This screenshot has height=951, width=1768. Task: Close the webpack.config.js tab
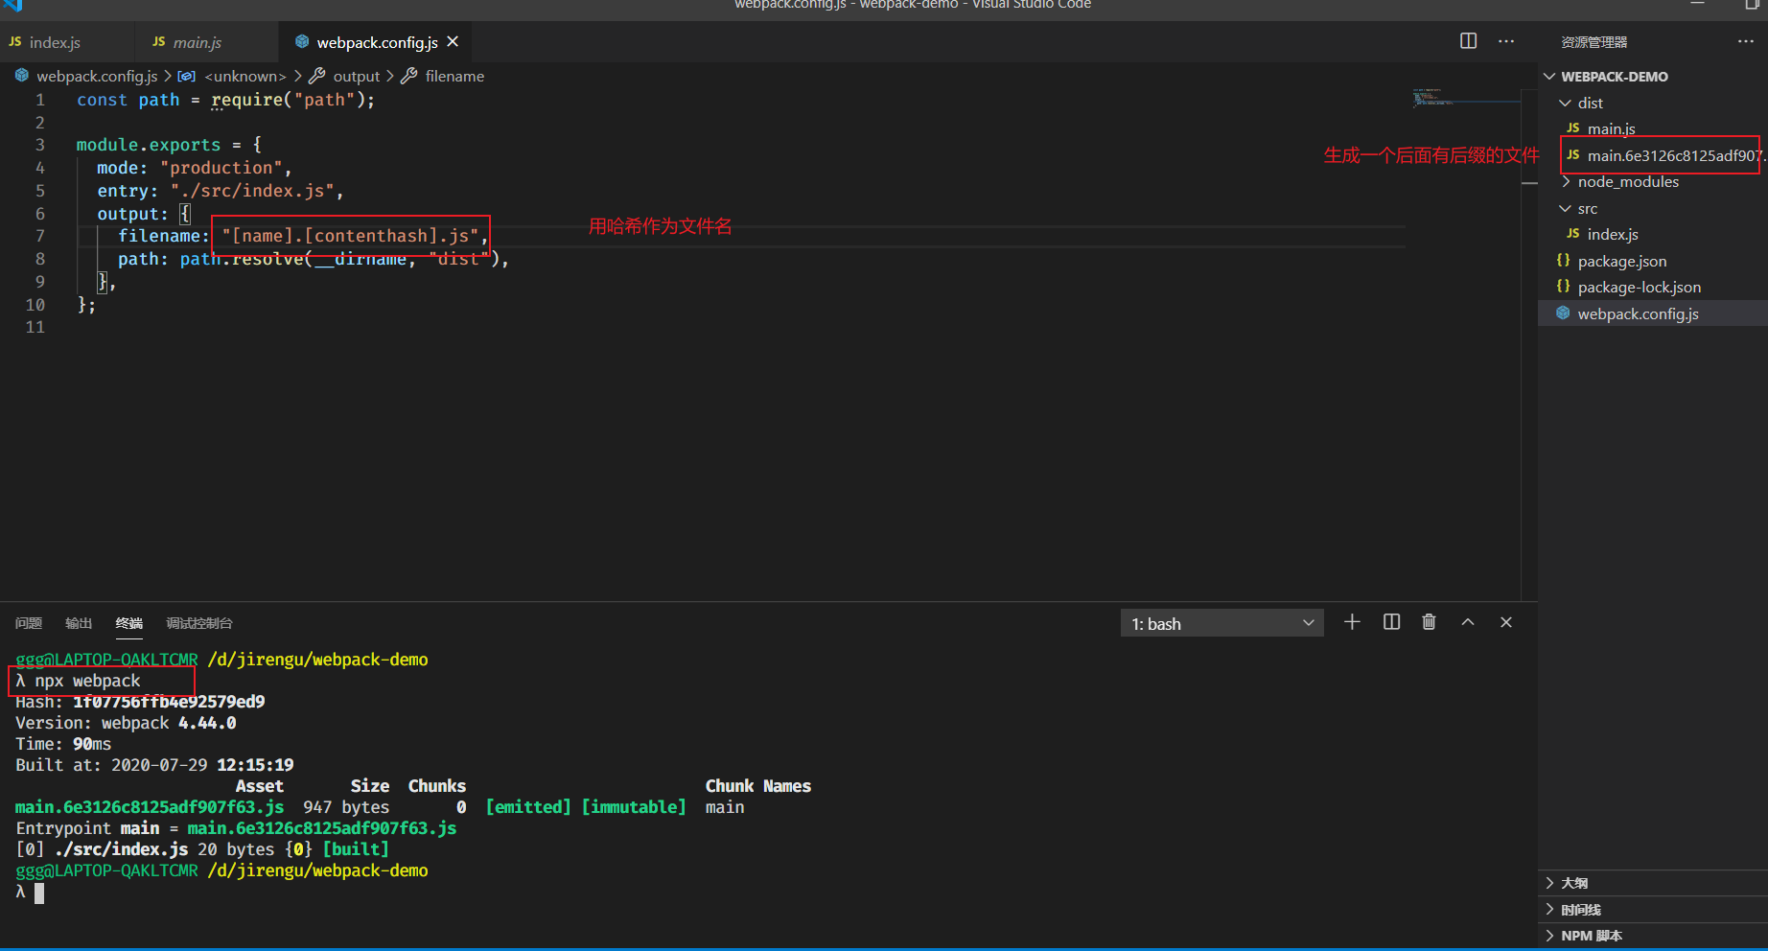pos(453,42)
